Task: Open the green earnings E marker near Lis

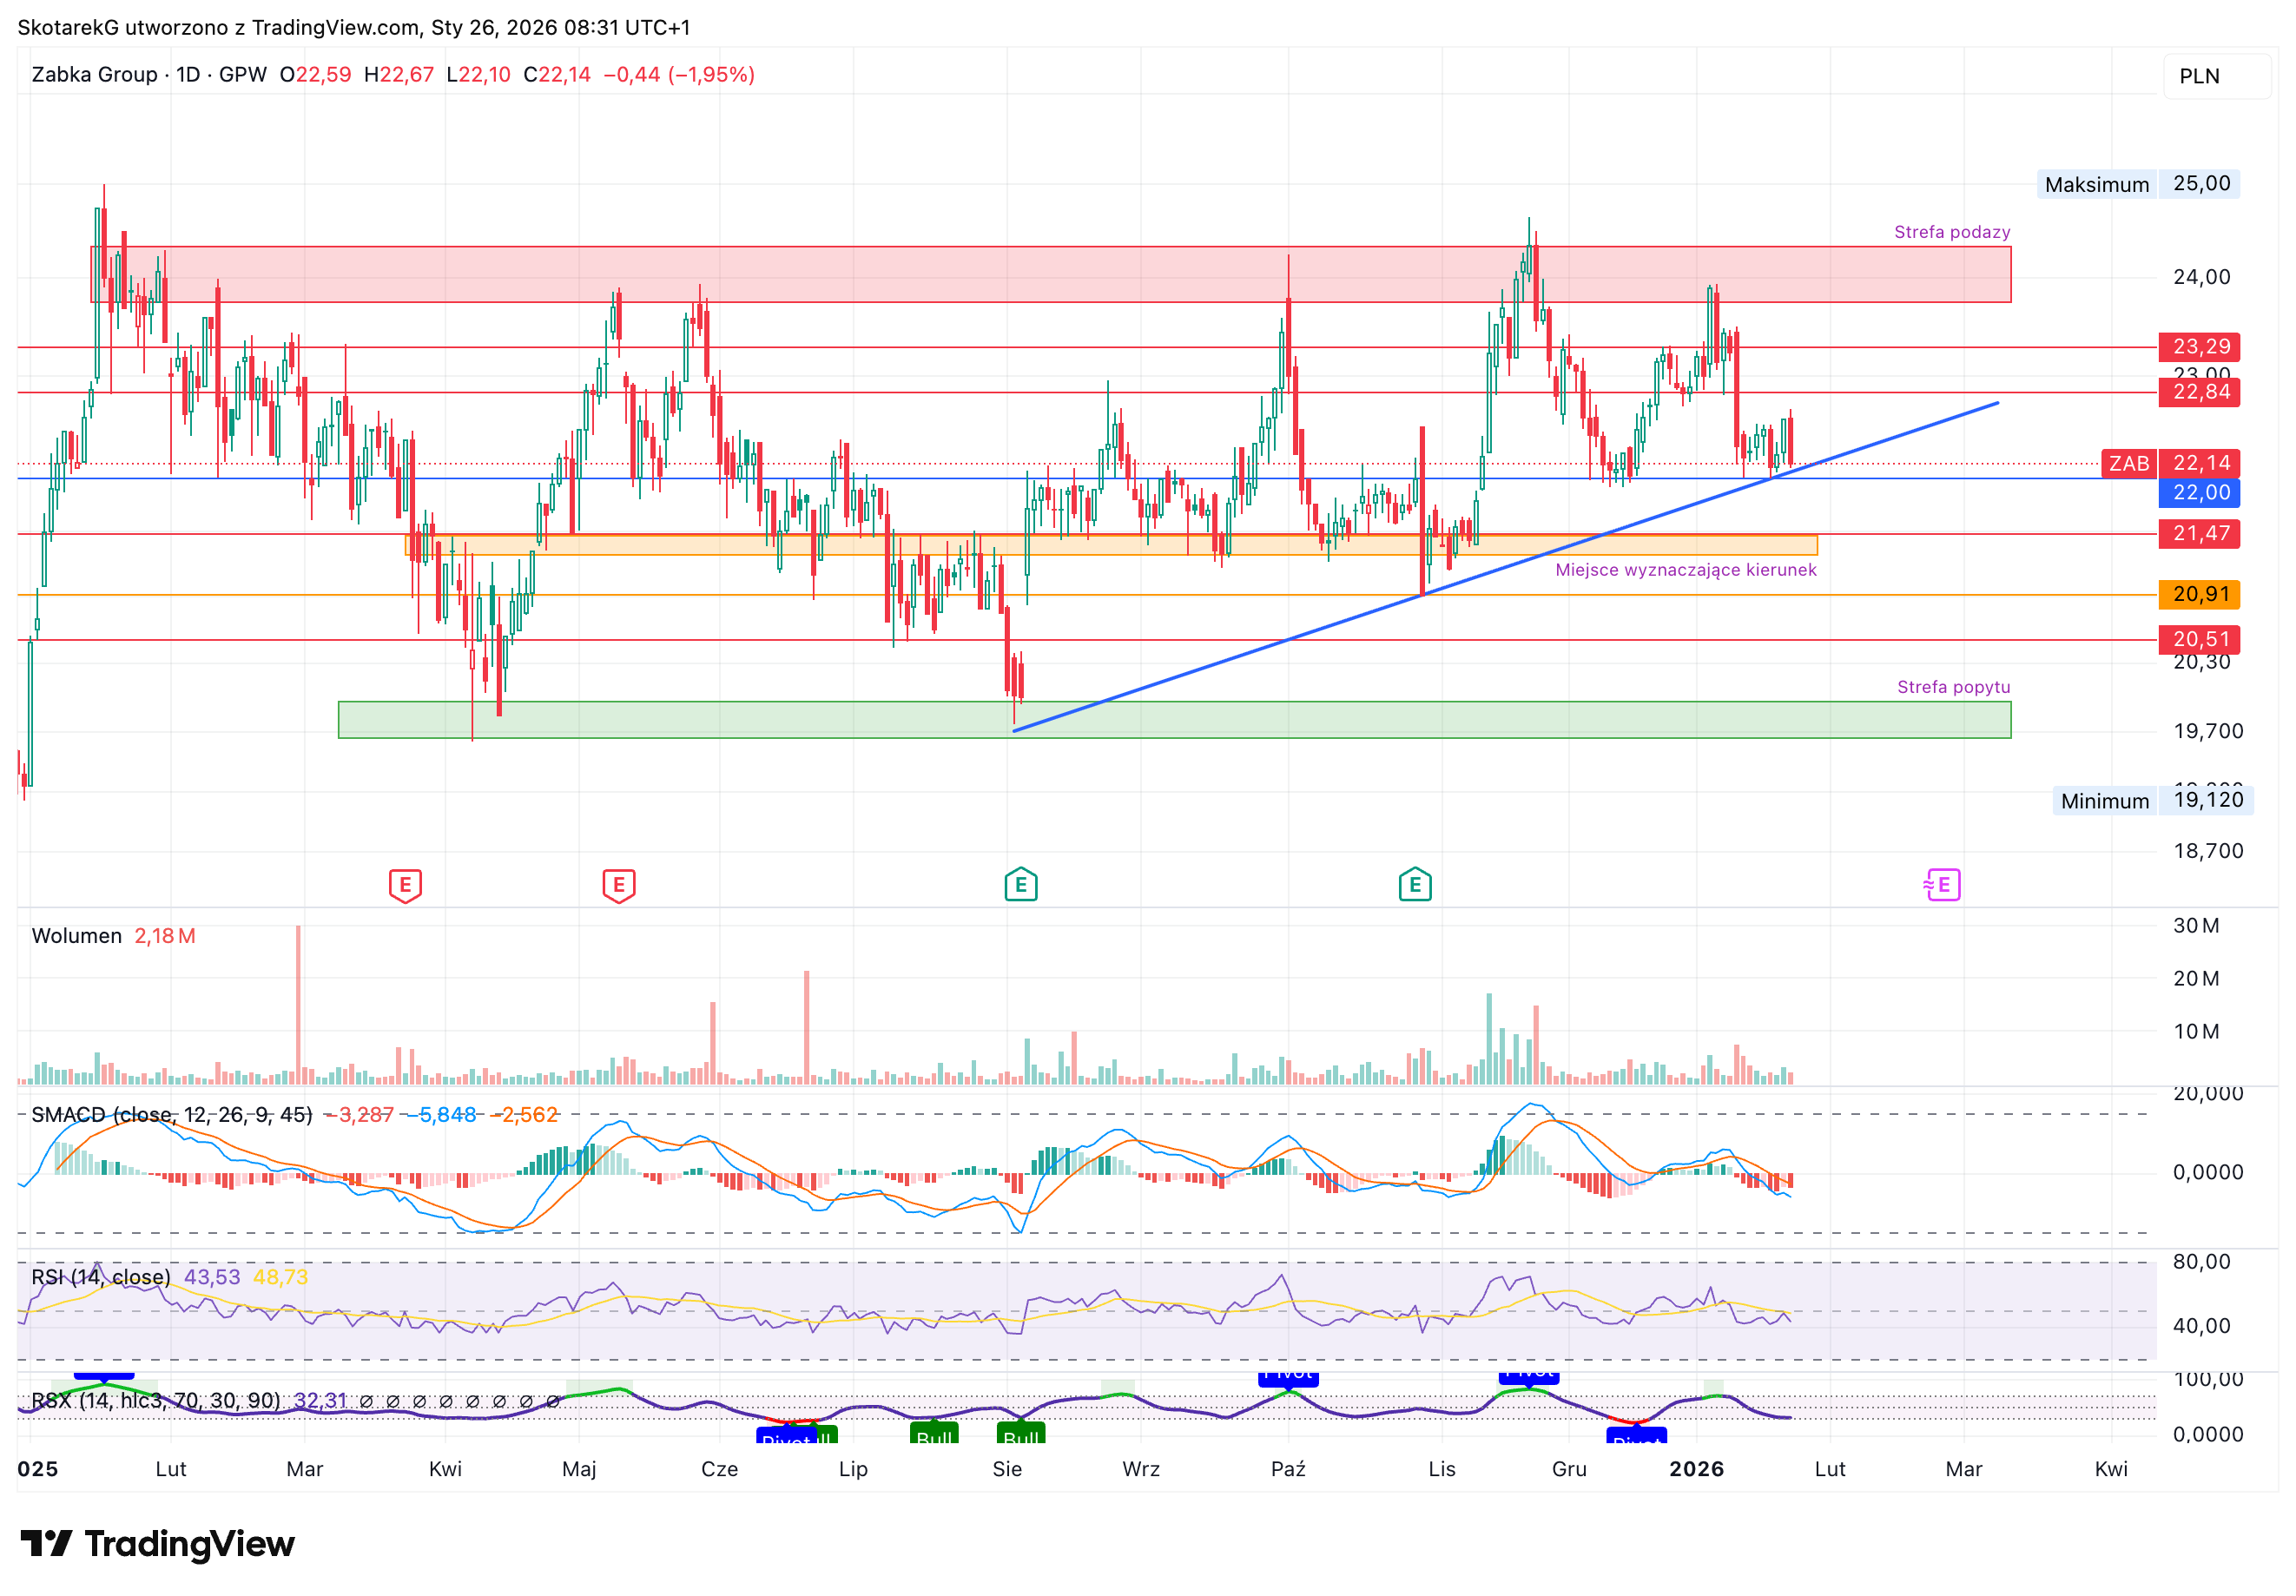Action: (1415, 885)
